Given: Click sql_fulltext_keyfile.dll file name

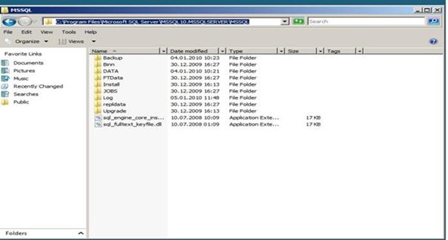Looking at the screenshot, I should click(132, 124).
